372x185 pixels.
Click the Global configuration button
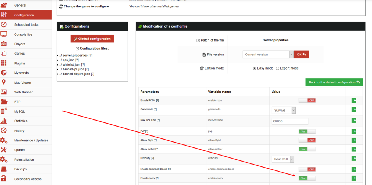click(92, 39)
